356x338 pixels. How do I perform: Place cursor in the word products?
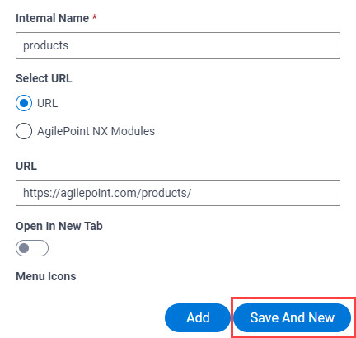pos(45,45)
